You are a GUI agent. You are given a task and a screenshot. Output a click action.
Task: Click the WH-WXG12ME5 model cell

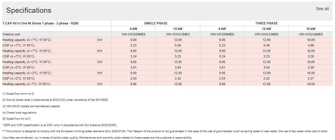click(x=178, y=34)
